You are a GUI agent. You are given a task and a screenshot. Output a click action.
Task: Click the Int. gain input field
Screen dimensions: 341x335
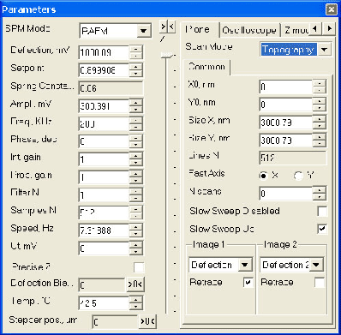(x=104, y=159)
